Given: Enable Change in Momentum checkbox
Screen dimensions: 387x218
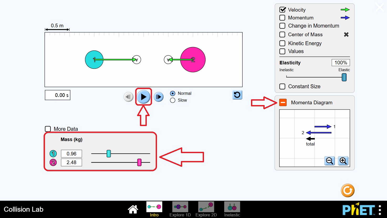Looking at the screenshot, I should pos(283,26).
